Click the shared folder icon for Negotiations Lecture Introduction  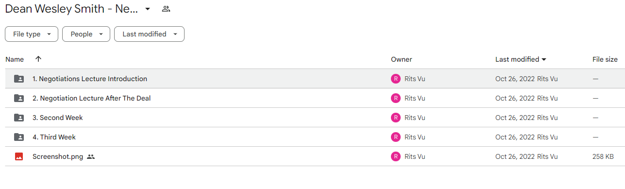(19, 79)
